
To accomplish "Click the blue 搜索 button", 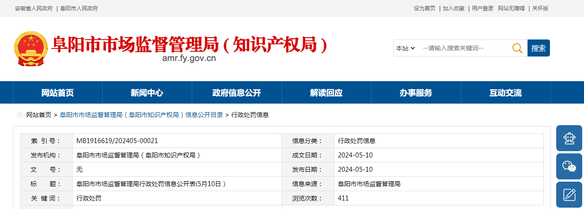I will click(539, 48).
